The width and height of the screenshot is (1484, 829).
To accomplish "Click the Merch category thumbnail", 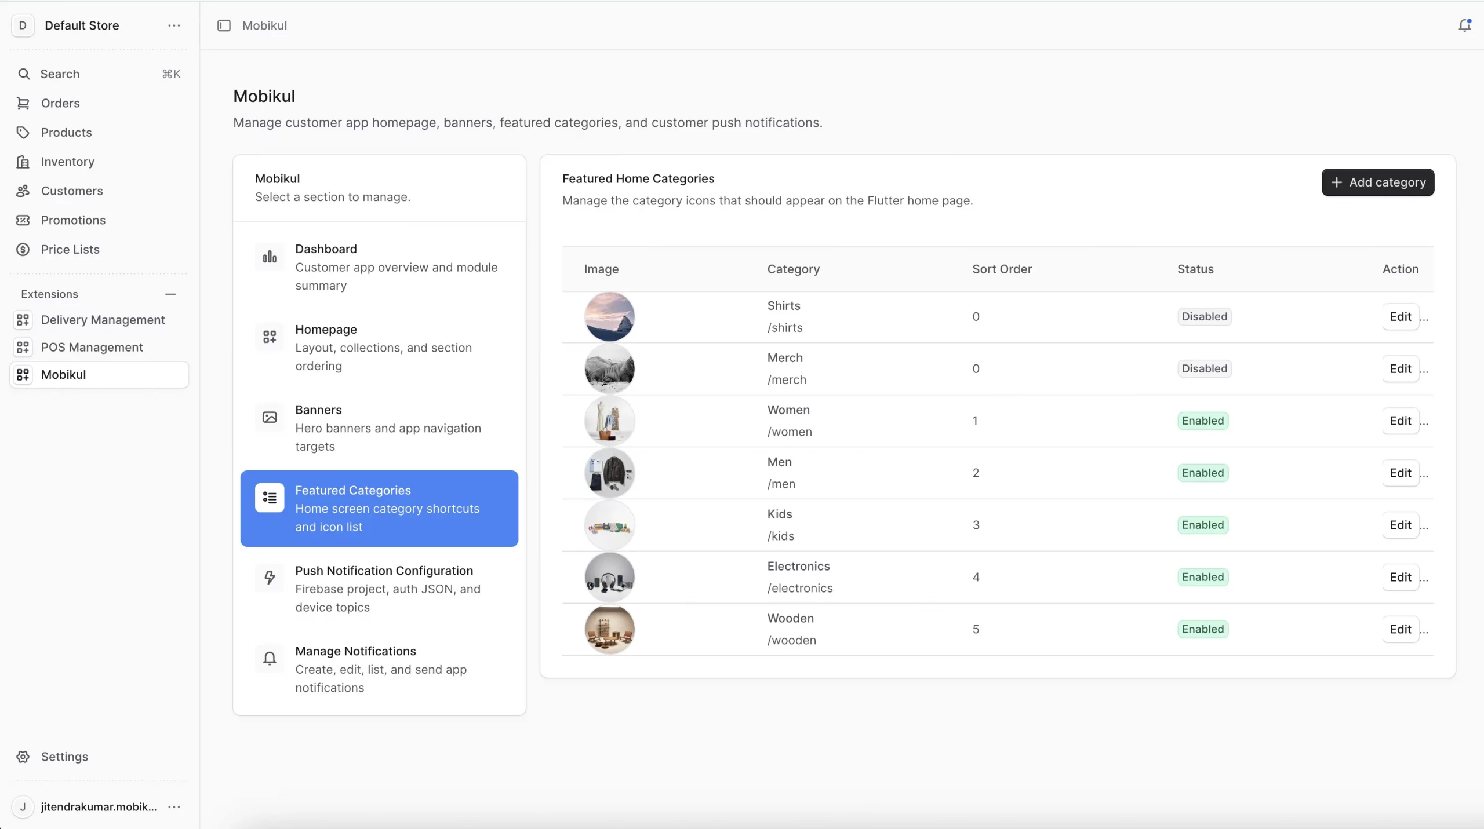I will click(x=609, y=369).
